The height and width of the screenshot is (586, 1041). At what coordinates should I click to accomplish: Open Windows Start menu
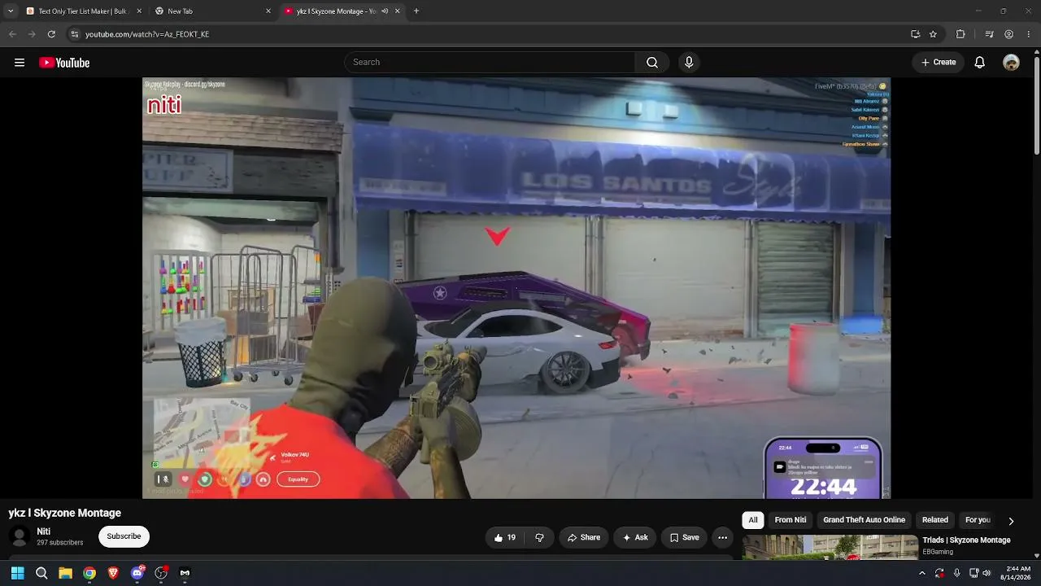(x=17, y=573)
